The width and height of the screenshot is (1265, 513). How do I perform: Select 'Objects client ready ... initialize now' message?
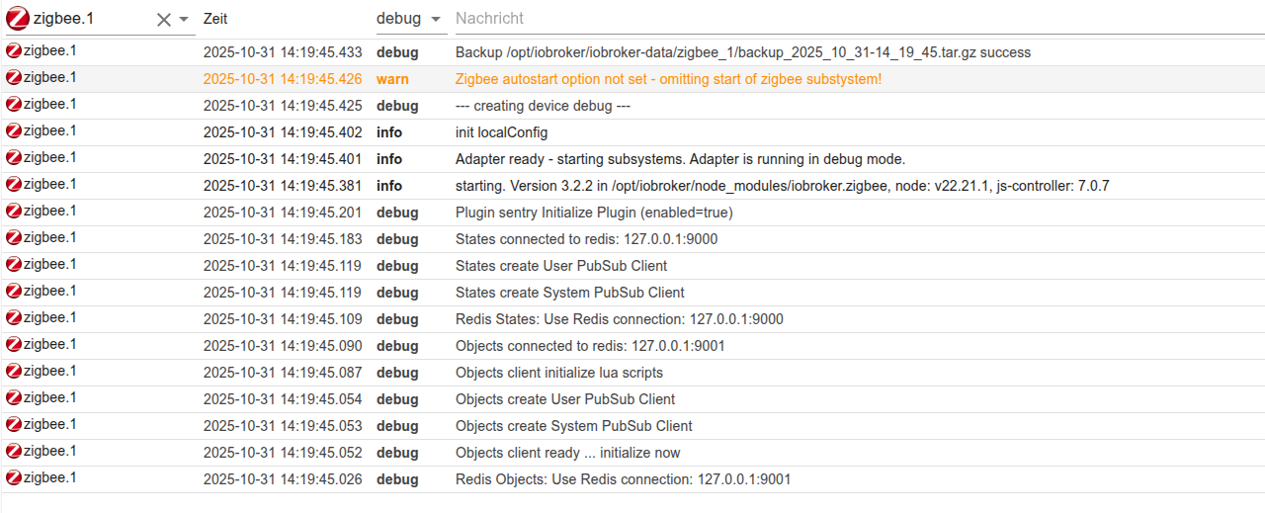coord(568,453)
